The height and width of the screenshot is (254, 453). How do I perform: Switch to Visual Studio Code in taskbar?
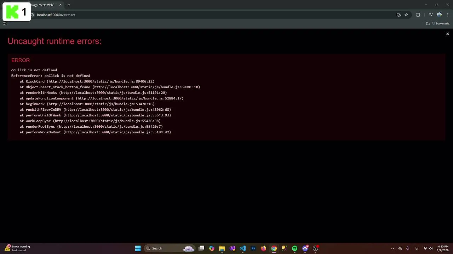(243, 248)
